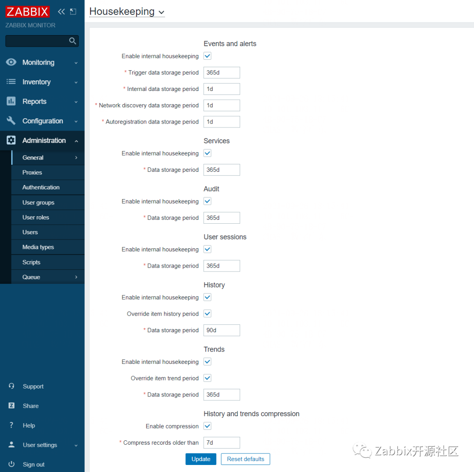Click the Share Z icon
Image resolution: width=474 pixels, height=472 pixels.
[11, 405]
